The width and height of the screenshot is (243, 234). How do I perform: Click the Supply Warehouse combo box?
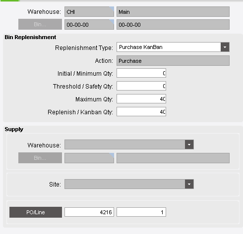coord(129,144)
